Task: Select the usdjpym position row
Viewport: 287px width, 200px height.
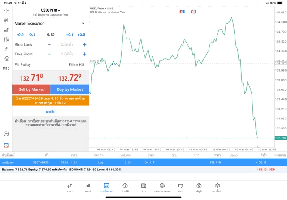Action: 143,162
